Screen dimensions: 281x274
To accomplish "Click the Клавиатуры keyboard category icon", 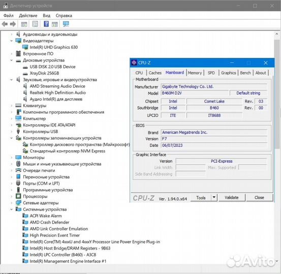I will [x=18, y=106].
